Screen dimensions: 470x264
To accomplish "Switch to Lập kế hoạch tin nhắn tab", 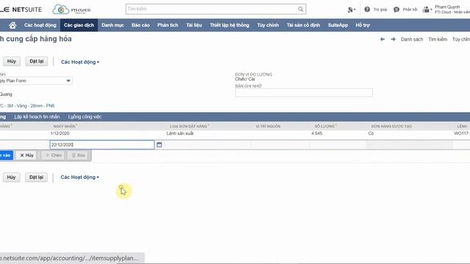I will tap(37, 117).
